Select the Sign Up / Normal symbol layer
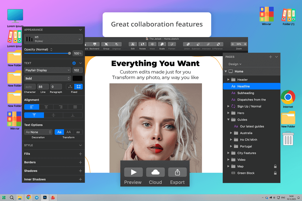This screenshot has height=201, width=302. [252, 106]
